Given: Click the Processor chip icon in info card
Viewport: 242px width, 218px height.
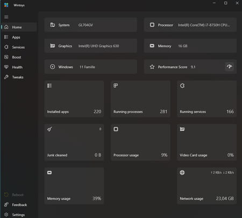Looking at the screenshot, I should [x=152, y=25].
